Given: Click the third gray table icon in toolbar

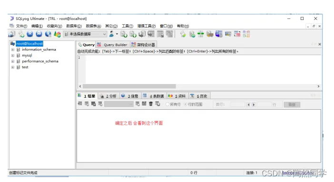Looking at the screenshot, I should coord(169,34).
